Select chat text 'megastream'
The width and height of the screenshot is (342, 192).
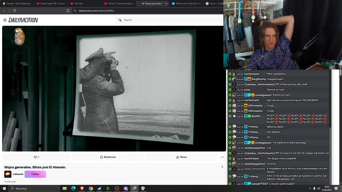coord(275,79)
